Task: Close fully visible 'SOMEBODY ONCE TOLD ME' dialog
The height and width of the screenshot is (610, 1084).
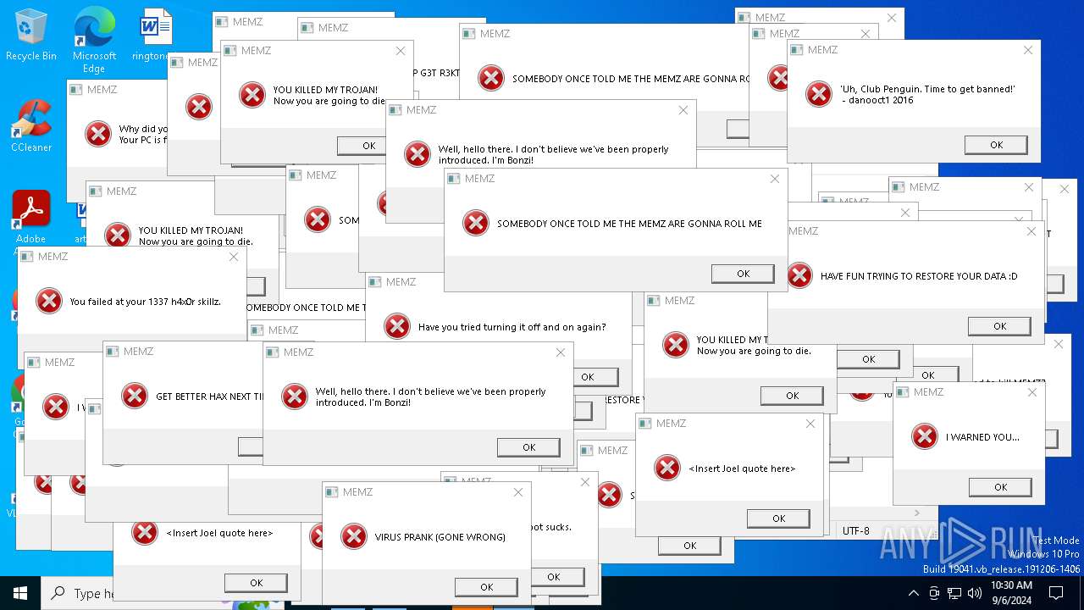Action: tap(774, 179)
